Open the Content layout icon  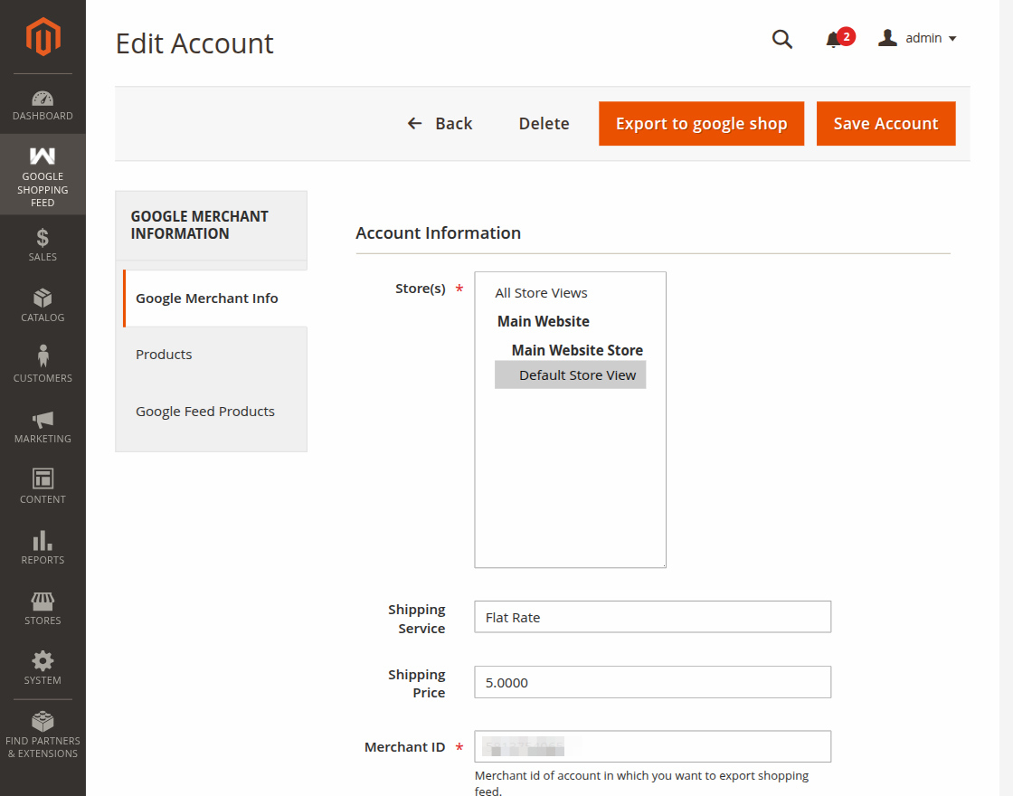tap(43, 479)
